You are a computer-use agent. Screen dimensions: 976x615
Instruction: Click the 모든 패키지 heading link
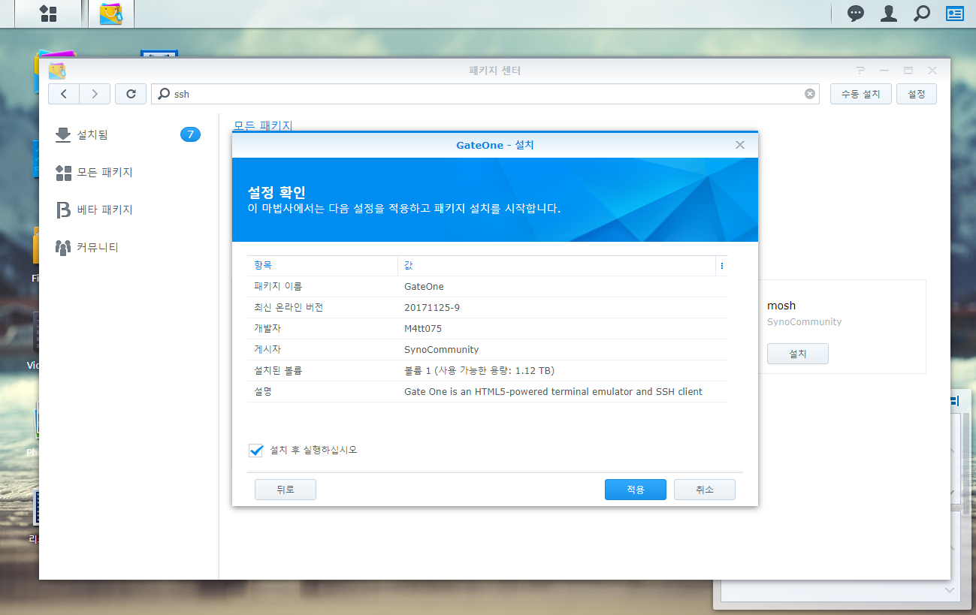[263, 125]
